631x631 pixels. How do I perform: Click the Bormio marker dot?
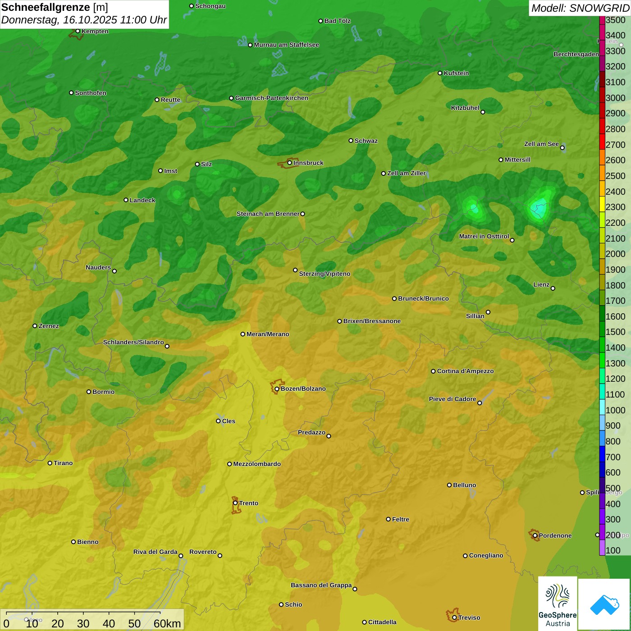coord(89,392)
